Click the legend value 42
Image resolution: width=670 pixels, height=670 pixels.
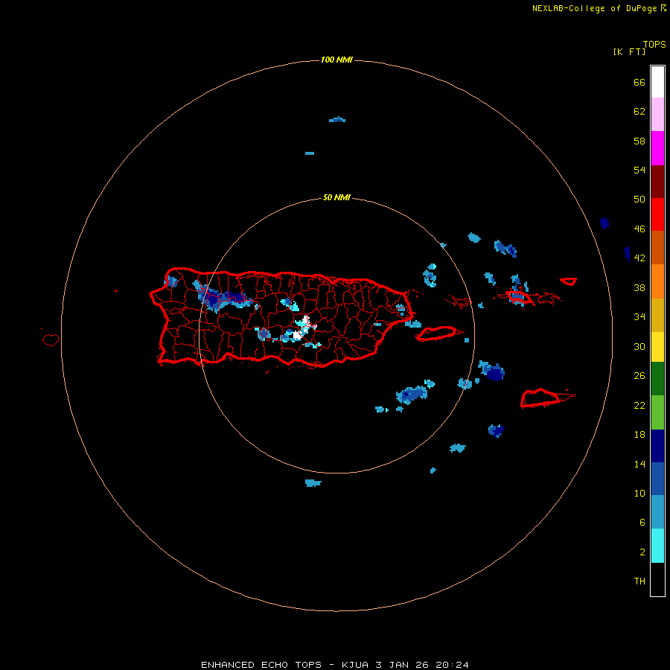click(639, 258)
